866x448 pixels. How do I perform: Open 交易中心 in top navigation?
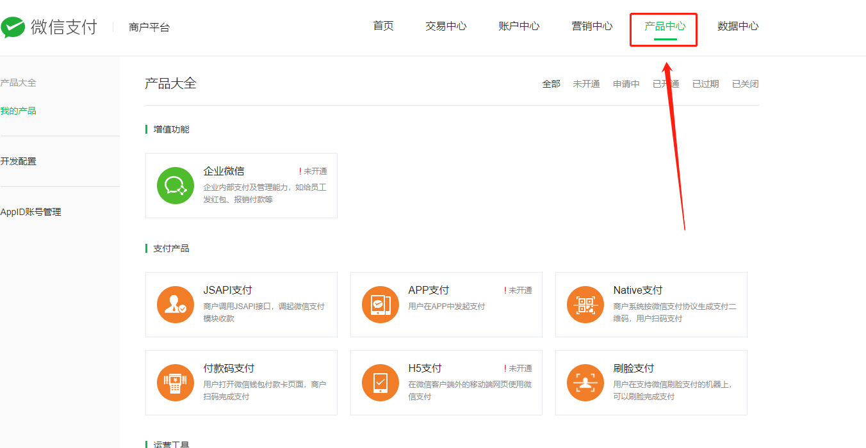[446, 26]
